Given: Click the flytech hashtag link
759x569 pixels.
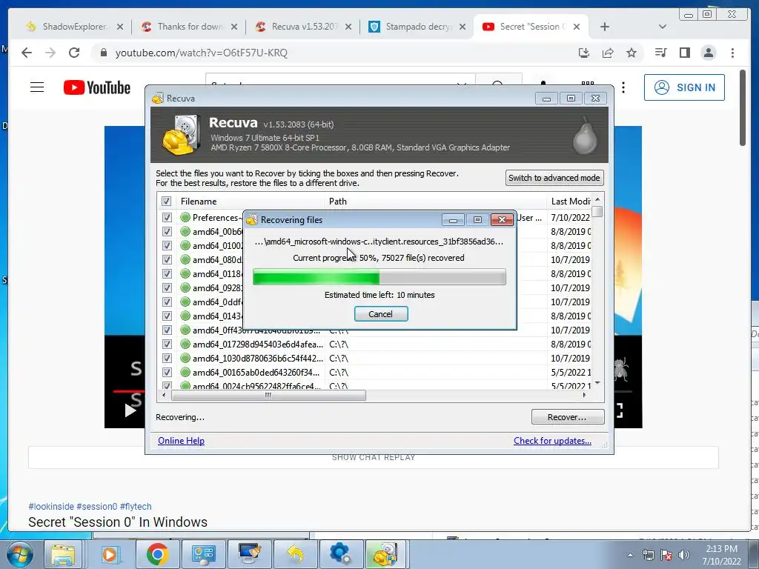Looking at the screenshot, I should pyautogui.click(x=136, y=507).
